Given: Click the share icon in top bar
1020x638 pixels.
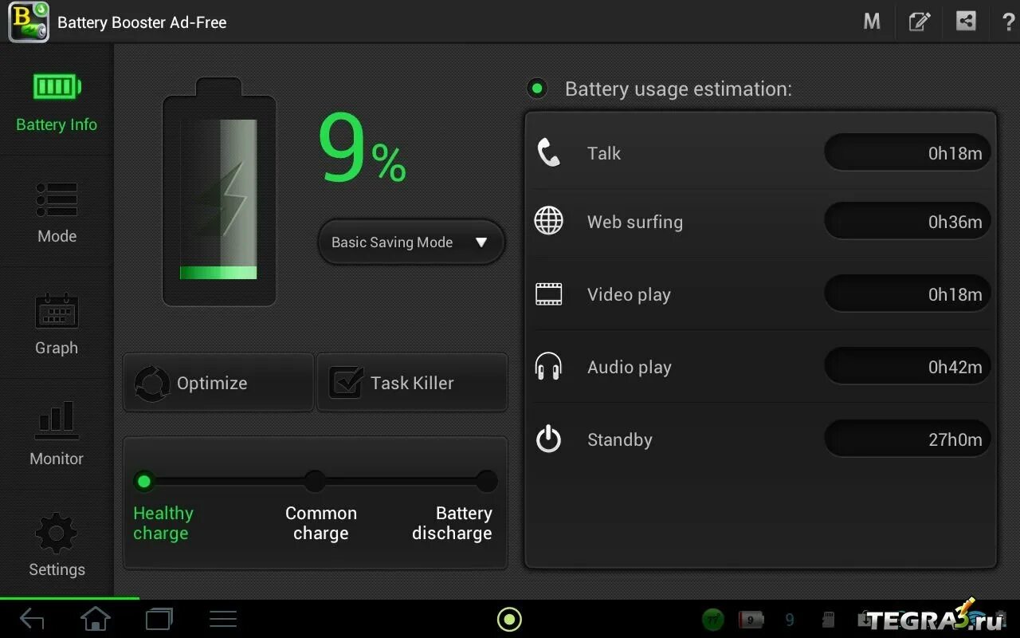Looking at the screenshot, I should click(966, 22).
